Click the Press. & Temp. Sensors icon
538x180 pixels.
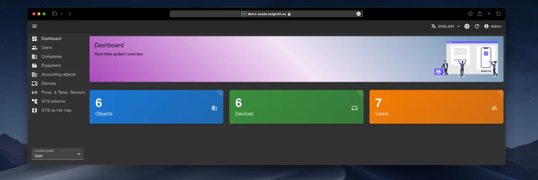coord(34,92)
